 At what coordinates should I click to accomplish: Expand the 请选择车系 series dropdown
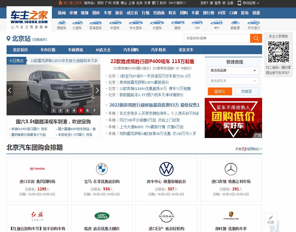(233, 81)
